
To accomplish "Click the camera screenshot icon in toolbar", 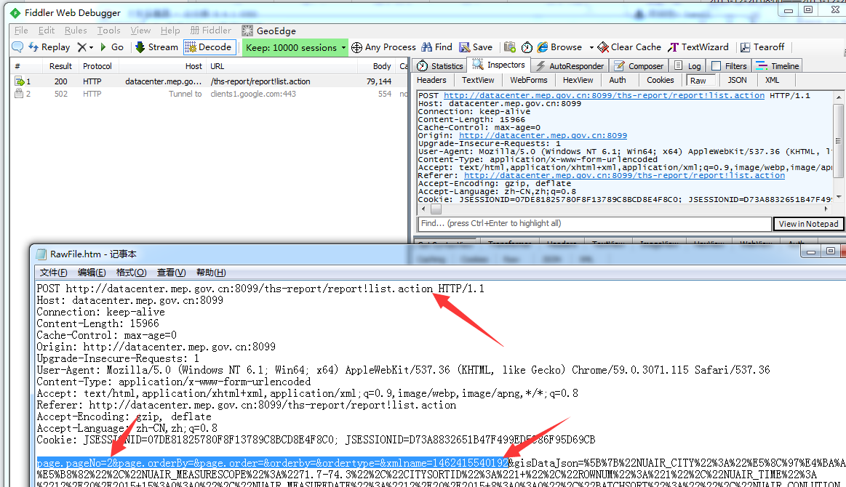I will click(509, 47).
